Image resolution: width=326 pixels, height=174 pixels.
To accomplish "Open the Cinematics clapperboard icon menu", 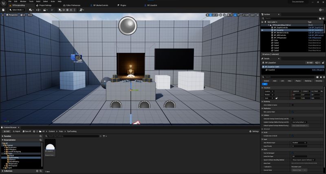I will point(45,10).
